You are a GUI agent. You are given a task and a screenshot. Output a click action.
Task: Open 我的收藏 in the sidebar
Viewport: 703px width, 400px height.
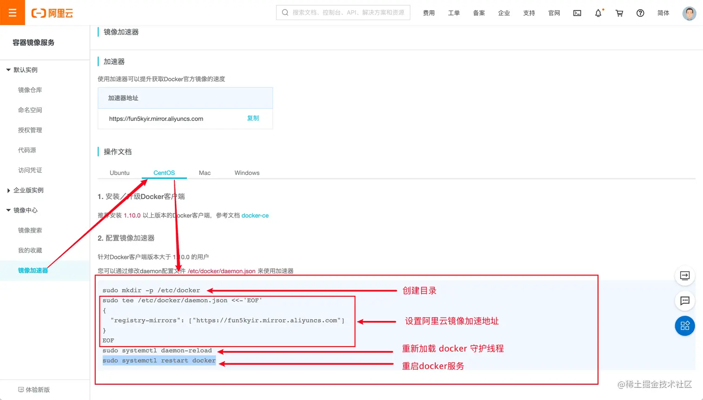tap(30, 250)
